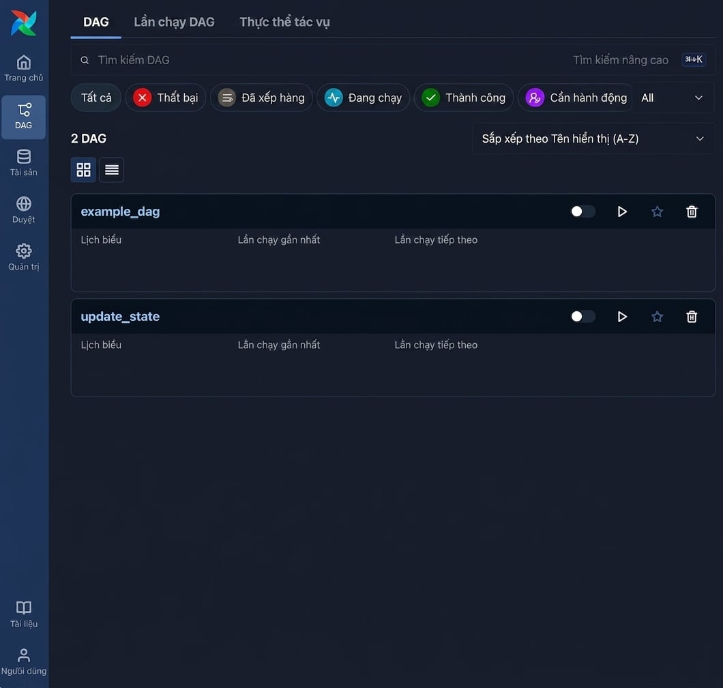Select card grid view toggle
Viewport: 723px width, 688px height.
[x=83, y=170]
